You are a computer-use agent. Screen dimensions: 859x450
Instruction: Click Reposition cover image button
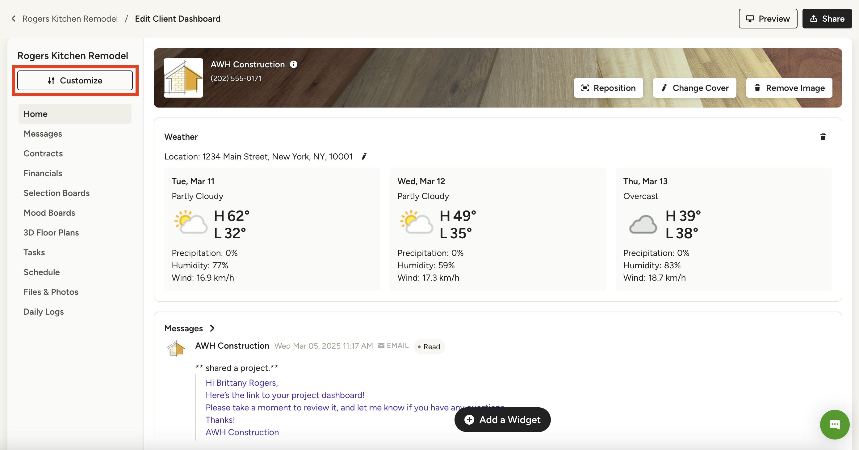608,88
